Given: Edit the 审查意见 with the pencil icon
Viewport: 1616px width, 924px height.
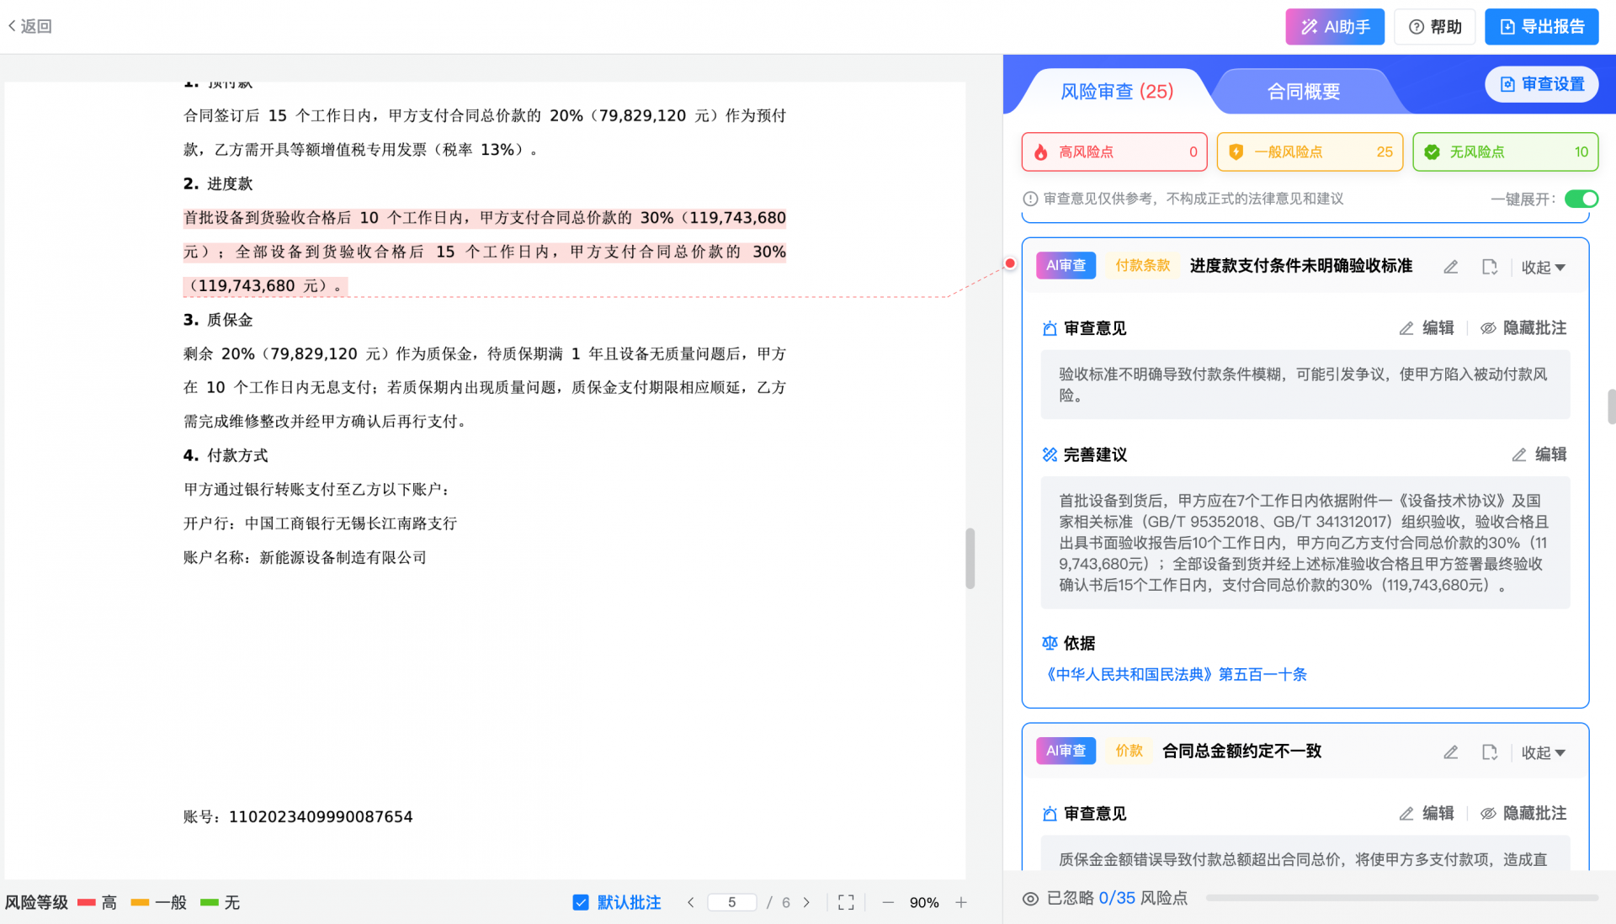Looking at the screenshot, I should point(1427,327).
